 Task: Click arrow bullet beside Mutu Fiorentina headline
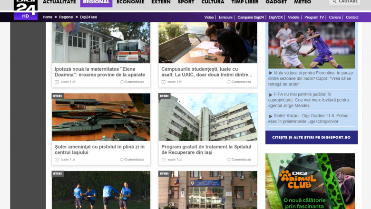pos(271,73)
